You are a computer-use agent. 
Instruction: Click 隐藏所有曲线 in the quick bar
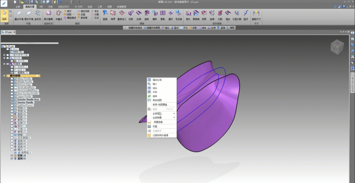click(x=134, y=27)
